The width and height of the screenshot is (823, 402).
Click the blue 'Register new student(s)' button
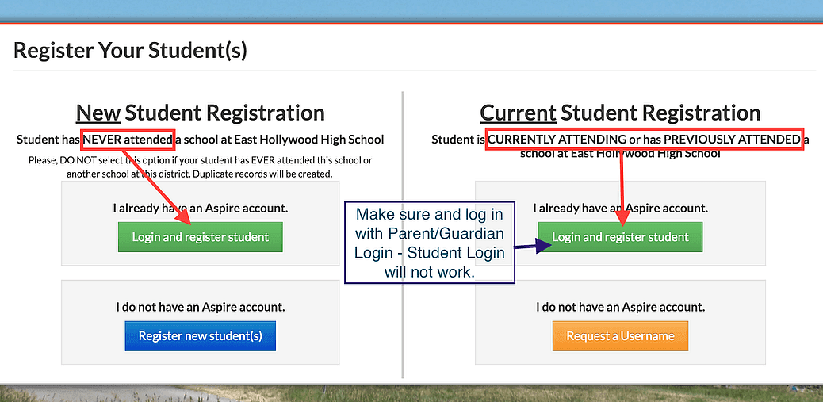[x=200, y=336]
